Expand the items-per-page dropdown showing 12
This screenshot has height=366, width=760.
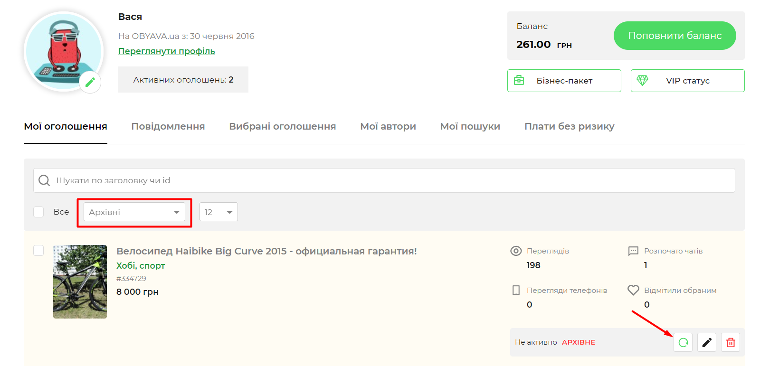coord(218,212)
